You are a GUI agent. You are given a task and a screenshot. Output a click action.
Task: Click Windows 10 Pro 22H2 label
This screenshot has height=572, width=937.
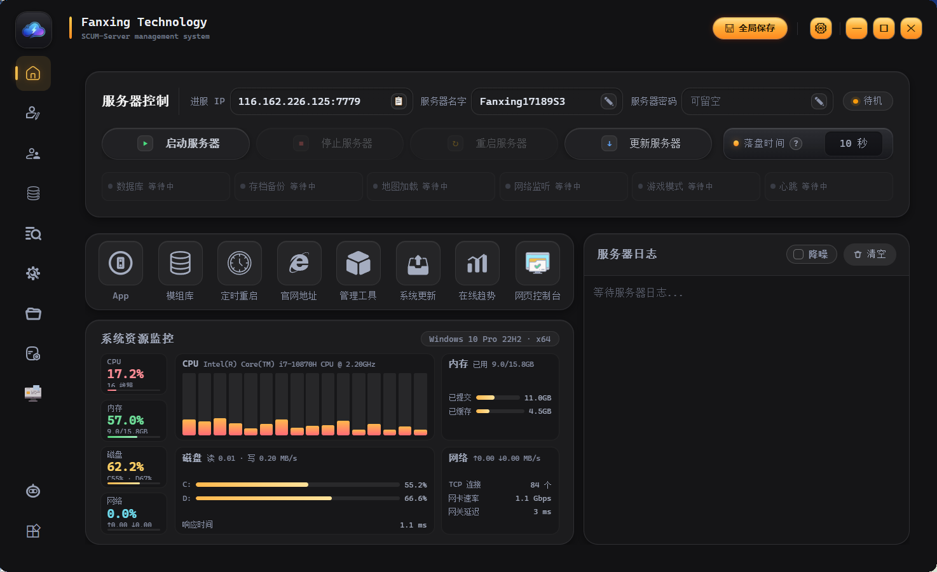click(x=489, y=339)
